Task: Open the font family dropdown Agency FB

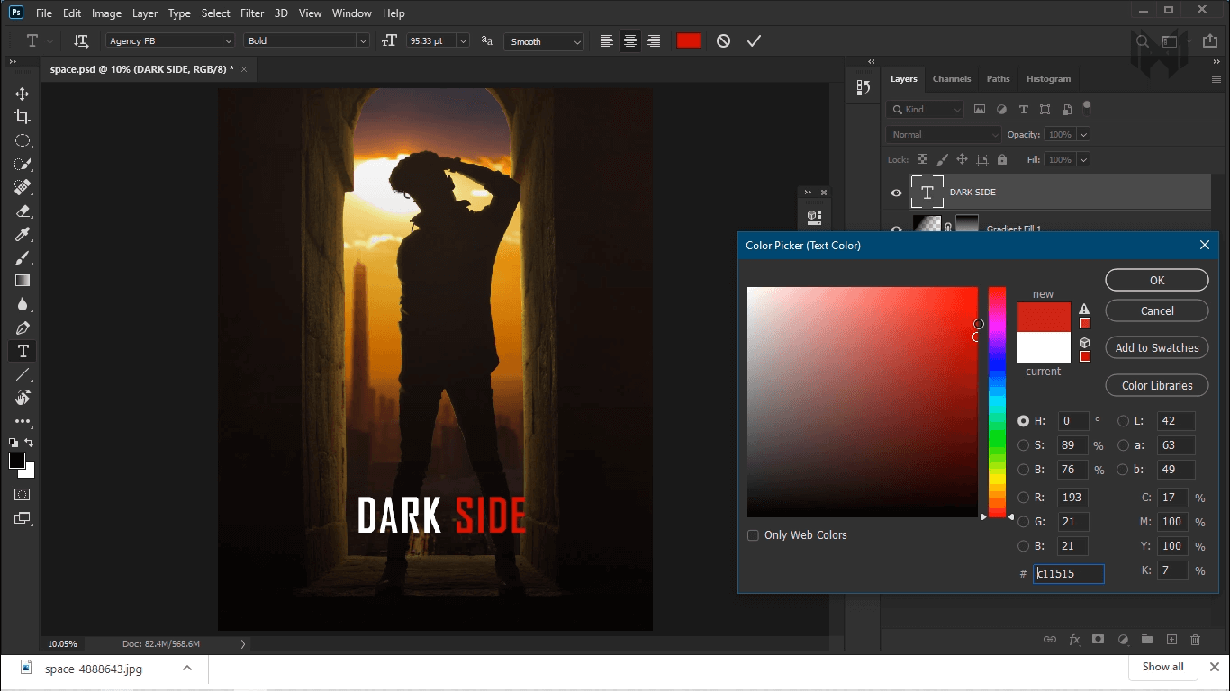Action: click(170, 40)
